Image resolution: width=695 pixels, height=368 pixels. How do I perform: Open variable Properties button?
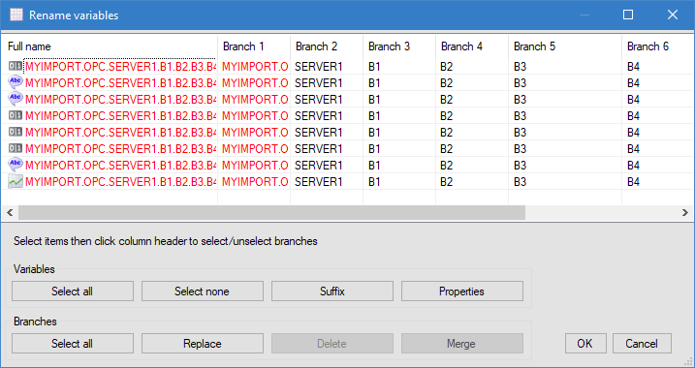(x=461, y=291)
